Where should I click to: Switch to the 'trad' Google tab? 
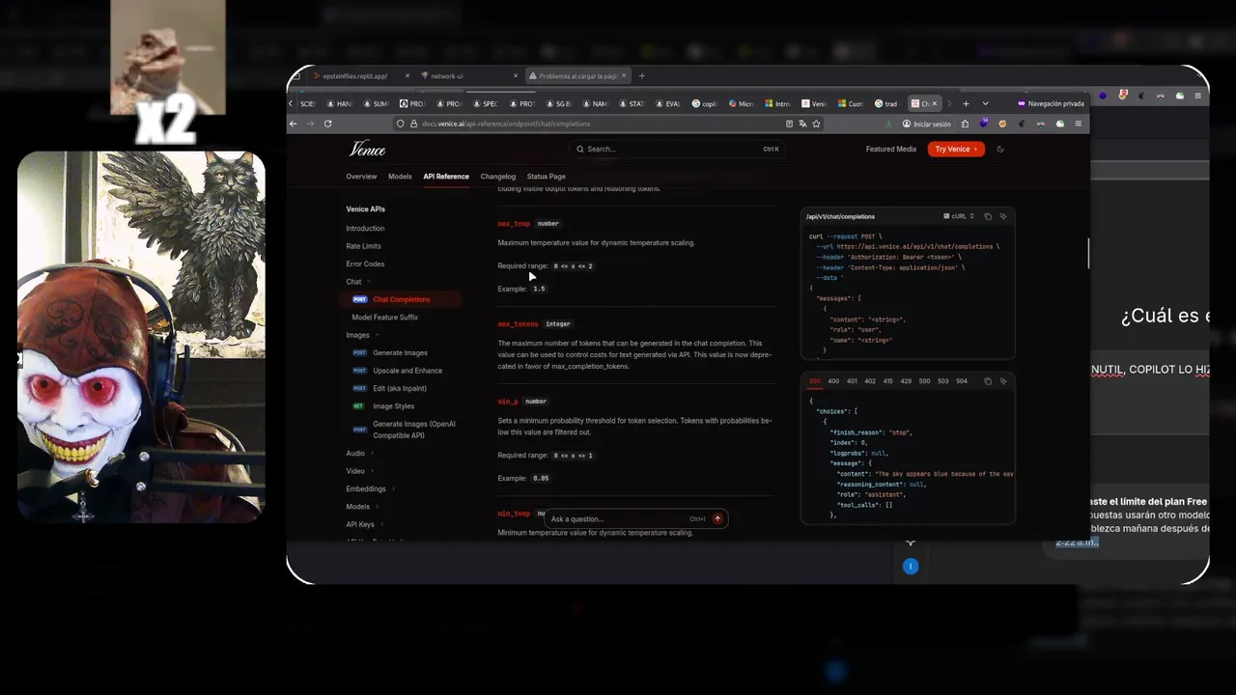coord(886,103)
